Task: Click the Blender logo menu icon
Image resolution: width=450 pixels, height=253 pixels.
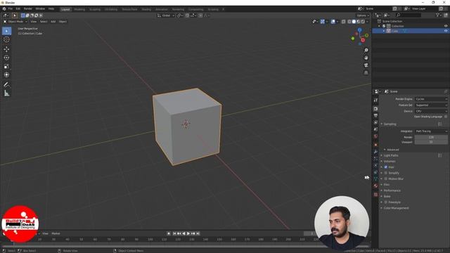Action: coord(4,9)
